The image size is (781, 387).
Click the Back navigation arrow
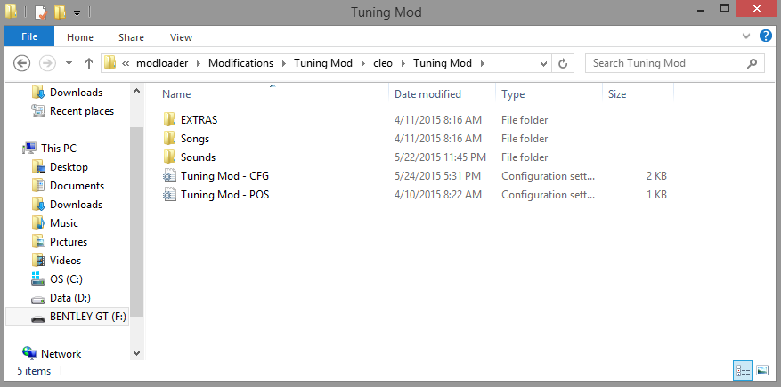point(23,63)
